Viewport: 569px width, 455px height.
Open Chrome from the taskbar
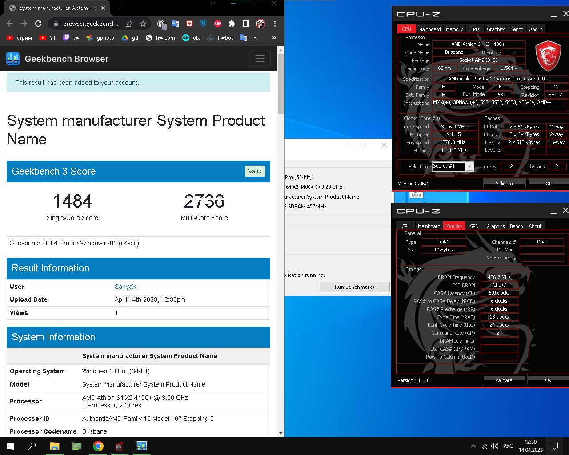coord(98,446)
